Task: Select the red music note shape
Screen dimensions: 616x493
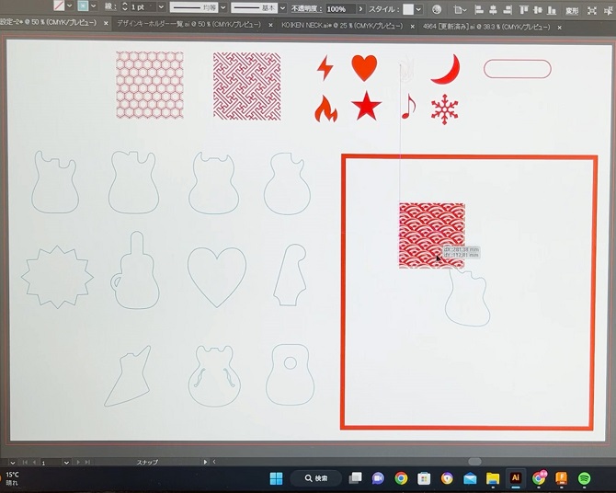Action: [x=408, y=106]
